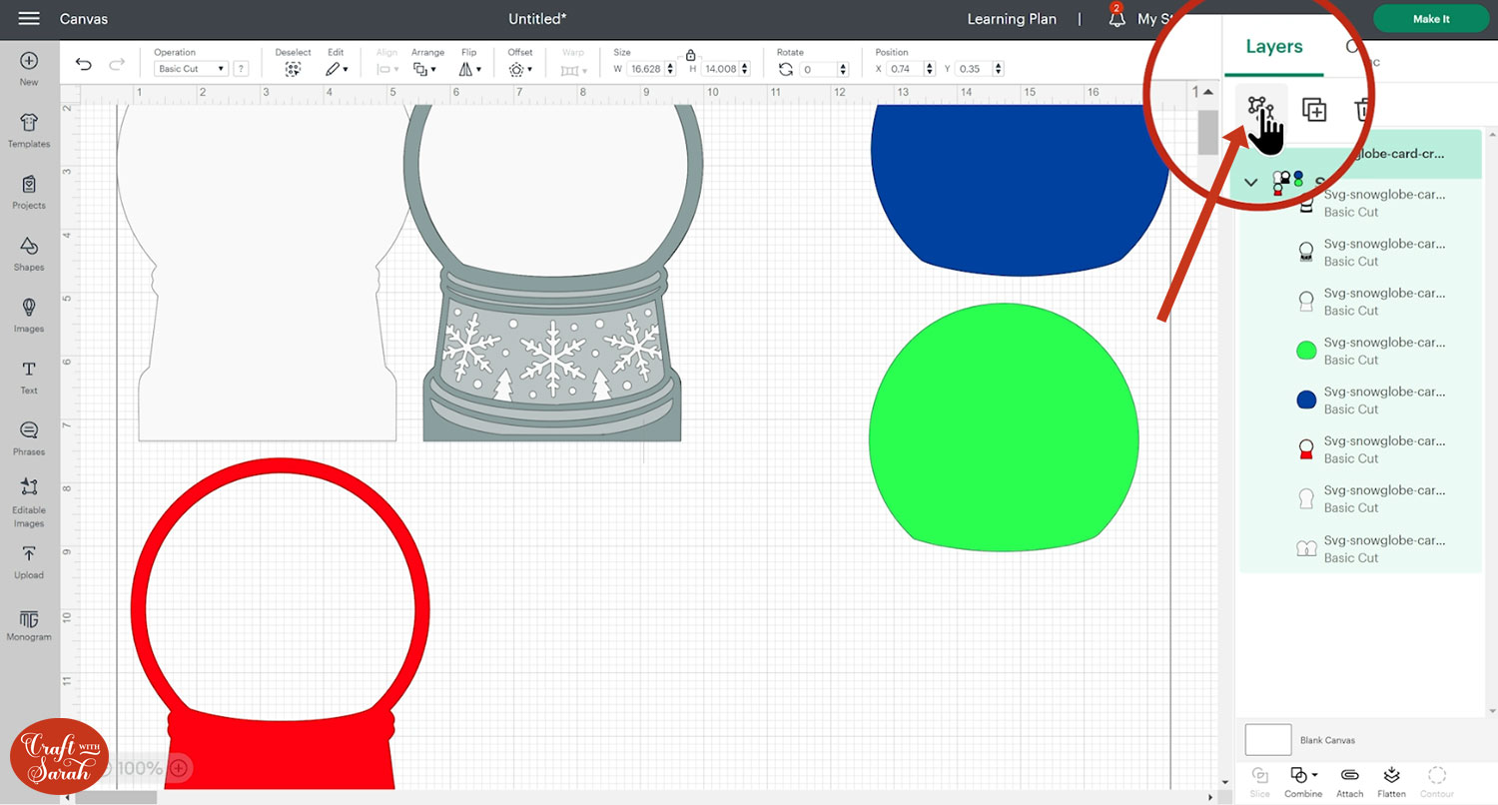Viewport: 1498px width, 805px height.
Task: Collapse the snowglobe group chevron
Action: (x=1251, y=183)
